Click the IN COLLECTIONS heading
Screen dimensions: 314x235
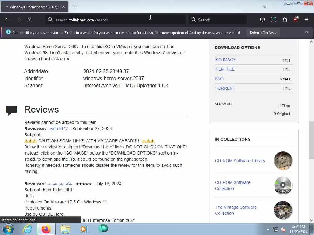232,139
